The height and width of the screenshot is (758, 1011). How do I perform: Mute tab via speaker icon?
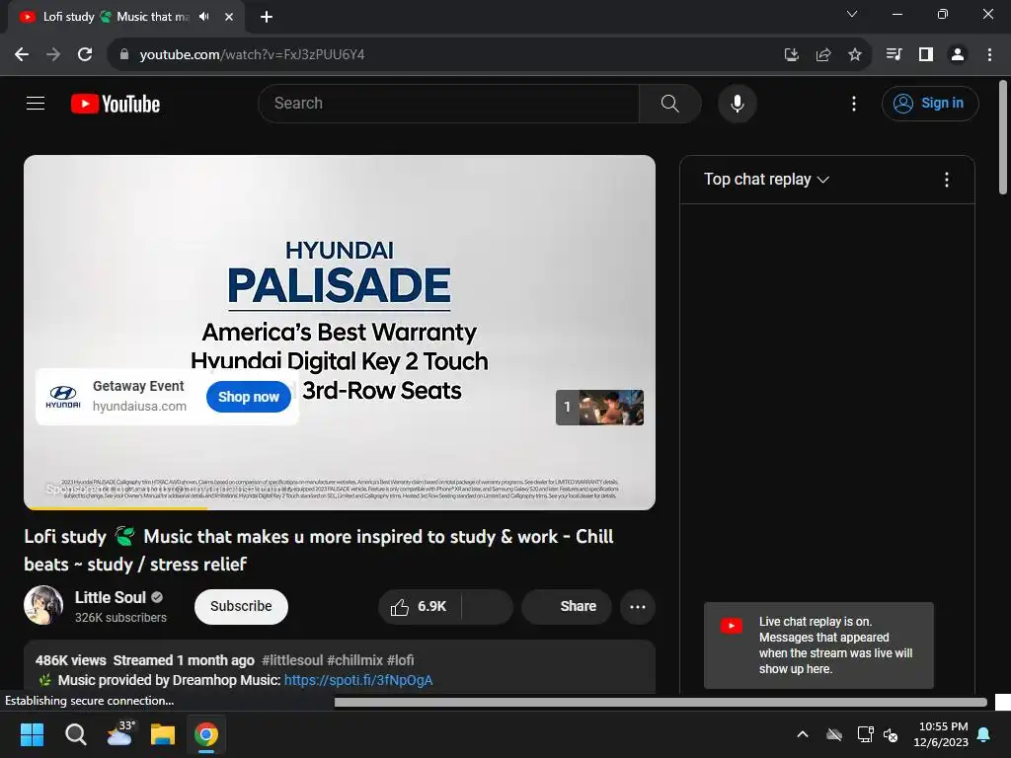(204, 16)
